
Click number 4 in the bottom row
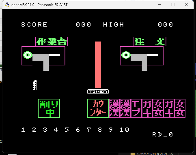pyautogui.click(x=56, y=130)
